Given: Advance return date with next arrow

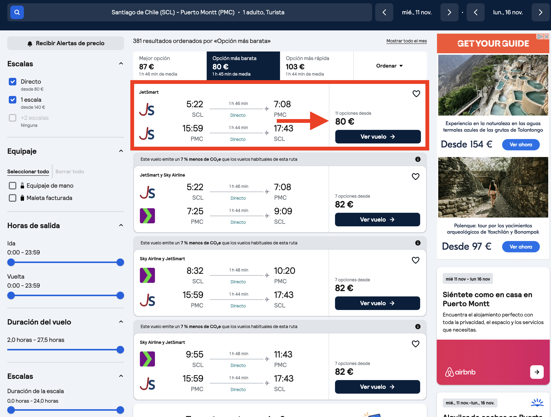Looking at the screenshot, I should pyautogui.click(x=540, y=12).
